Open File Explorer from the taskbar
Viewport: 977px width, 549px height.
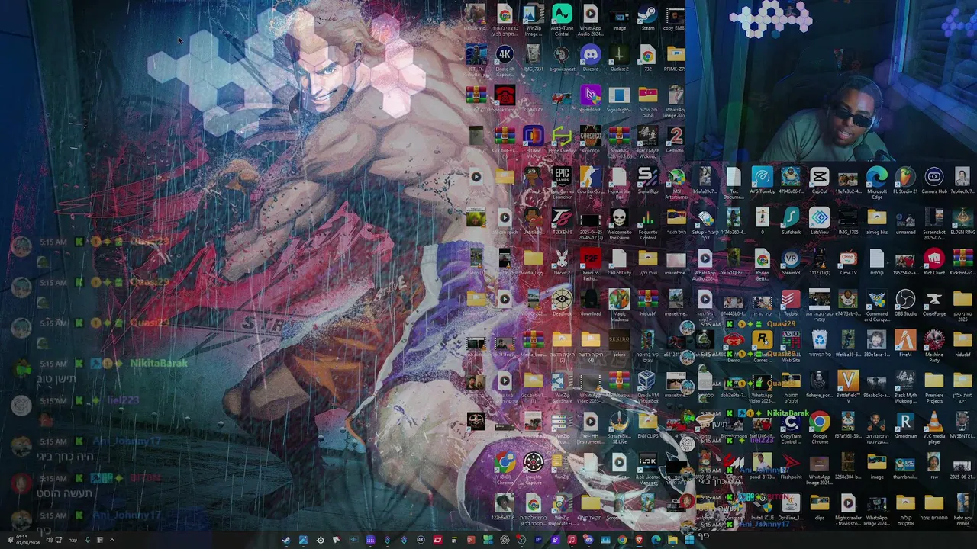(x=672, y=541)
